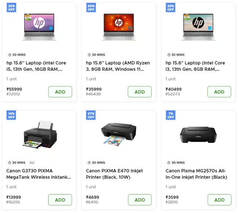View Canon MG2570s printer photo
This screenshot has height=213, width=238.
198,134
